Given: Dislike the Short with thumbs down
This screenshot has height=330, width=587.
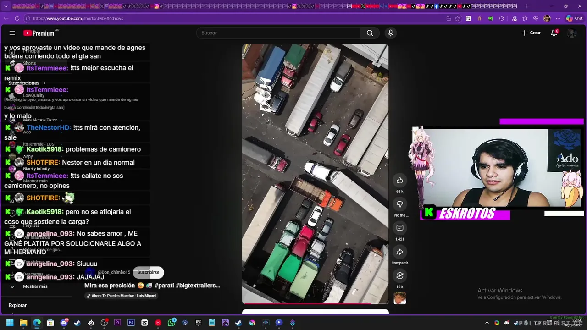Looking at the screenshot, I should tap(400, 204).
